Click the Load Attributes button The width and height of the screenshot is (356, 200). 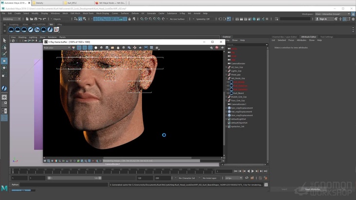(x=312, y=189)
